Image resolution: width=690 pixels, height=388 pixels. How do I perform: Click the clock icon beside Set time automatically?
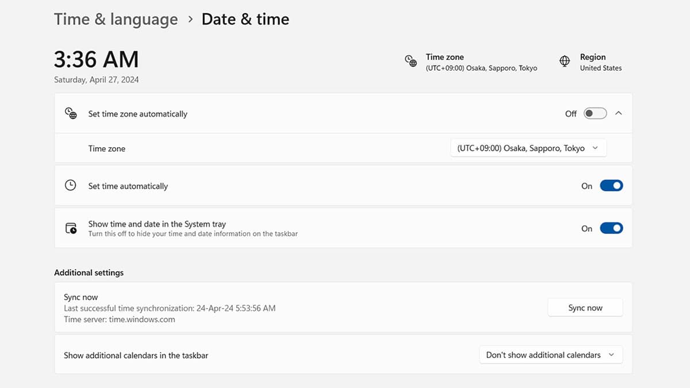pyautogui.click(x=70, y=186)
